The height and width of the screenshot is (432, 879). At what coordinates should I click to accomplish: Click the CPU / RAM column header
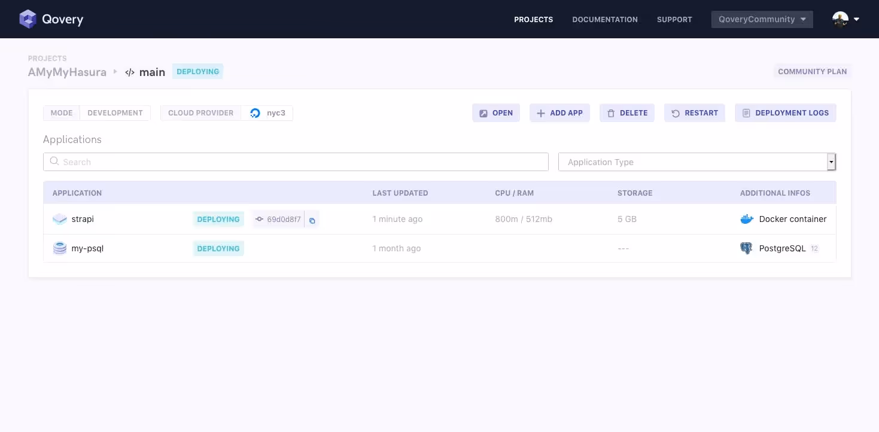tap(515, 193)
